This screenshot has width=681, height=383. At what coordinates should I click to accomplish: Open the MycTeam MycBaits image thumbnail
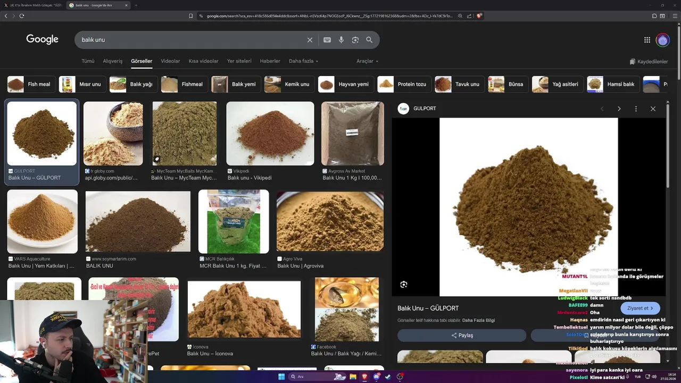[x=185, y=134]
